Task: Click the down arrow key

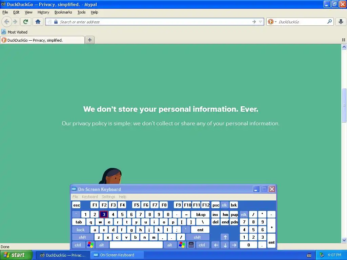Action: pyautogui.click(x=225, y=245)
